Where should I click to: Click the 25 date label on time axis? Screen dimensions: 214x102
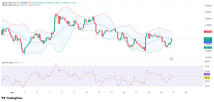[x=161, y=92]
